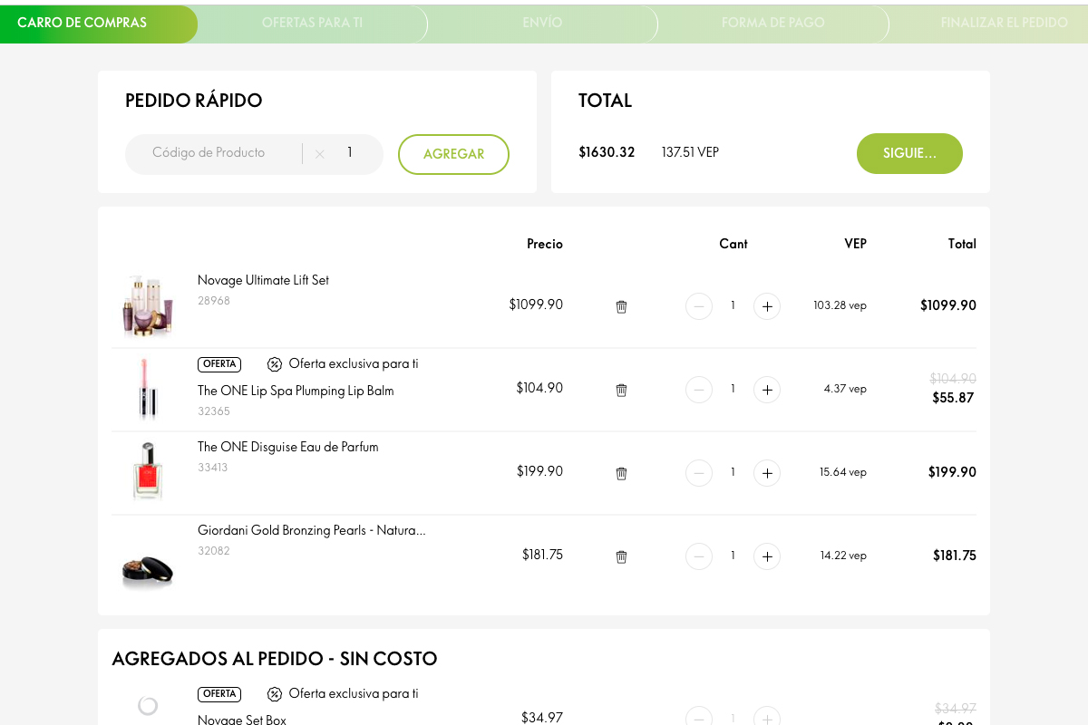1088x725 pixels.
Task: Click the order total $1630.32
Action: pyautogui.click(x=607, y=152)
